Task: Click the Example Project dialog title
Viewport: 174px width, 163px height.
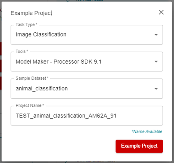Action: click(31, 13)
